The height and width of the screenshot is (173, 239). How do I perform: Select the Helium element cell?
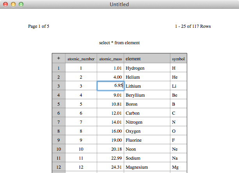tap(147, 77)
